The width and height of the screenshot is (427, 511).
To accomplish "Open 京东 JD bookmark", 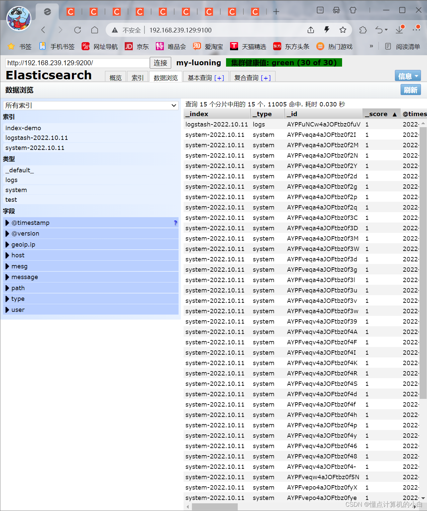I will coord(137,47).
